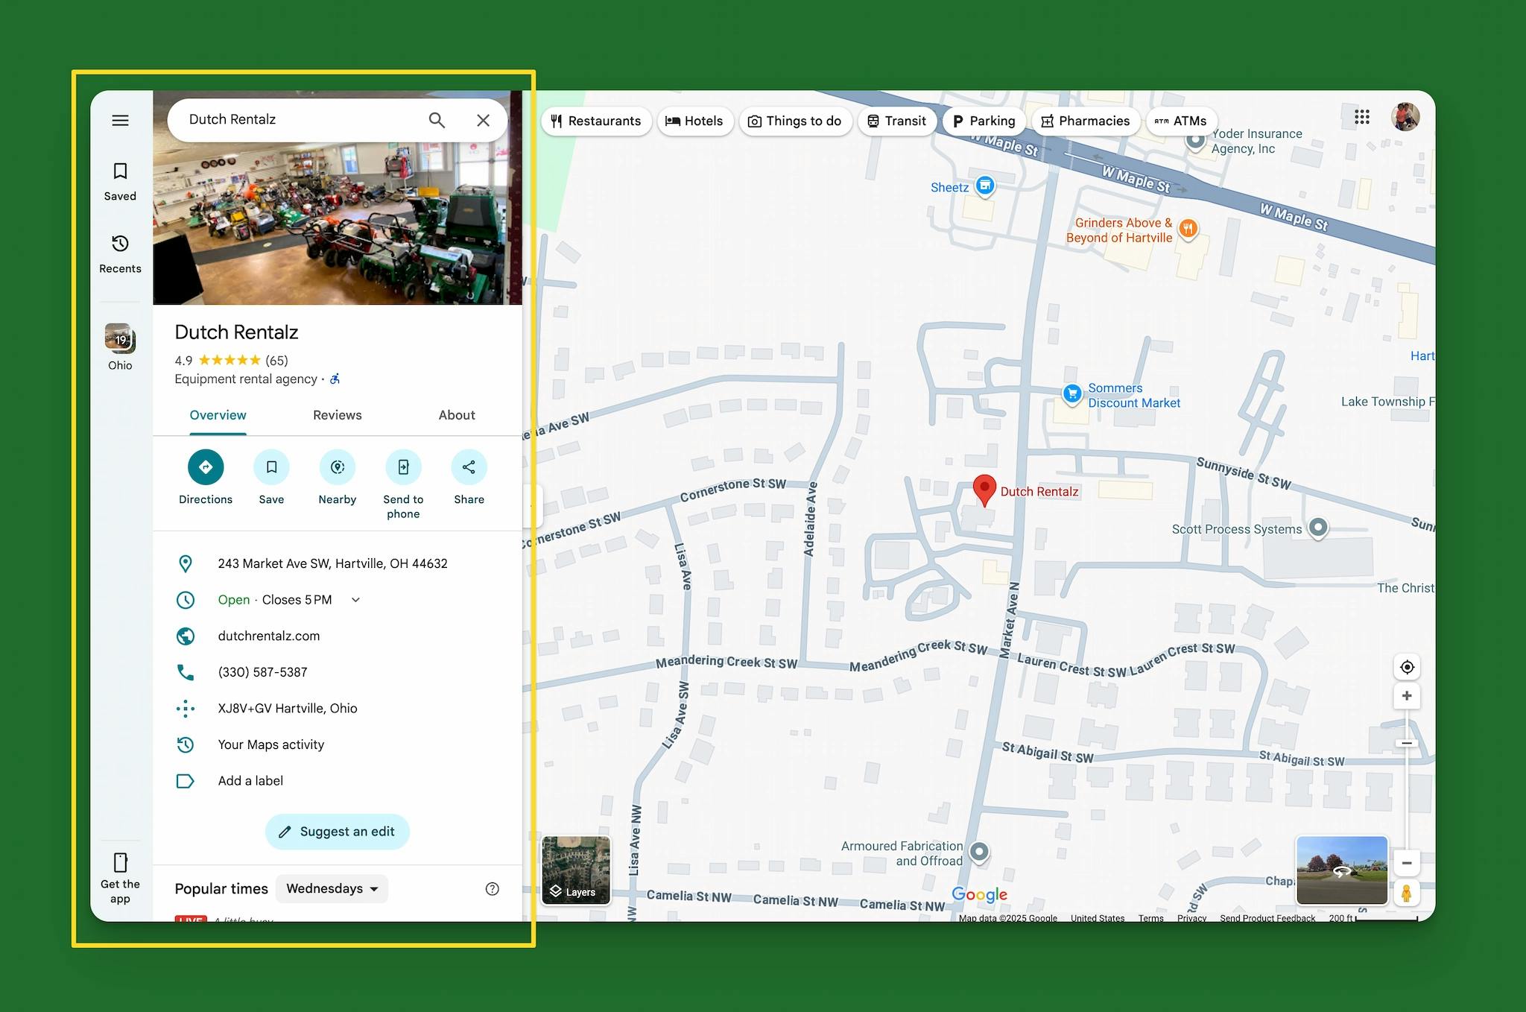Click the Sheetz map marker

985,185
